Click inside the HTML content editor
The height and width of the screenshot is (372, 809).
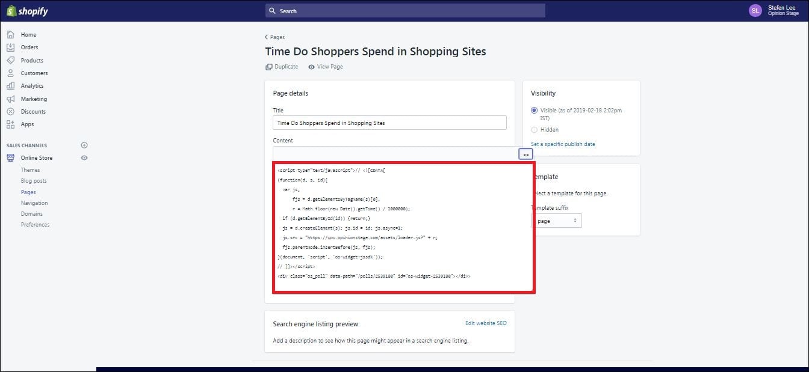coord(403,227)
